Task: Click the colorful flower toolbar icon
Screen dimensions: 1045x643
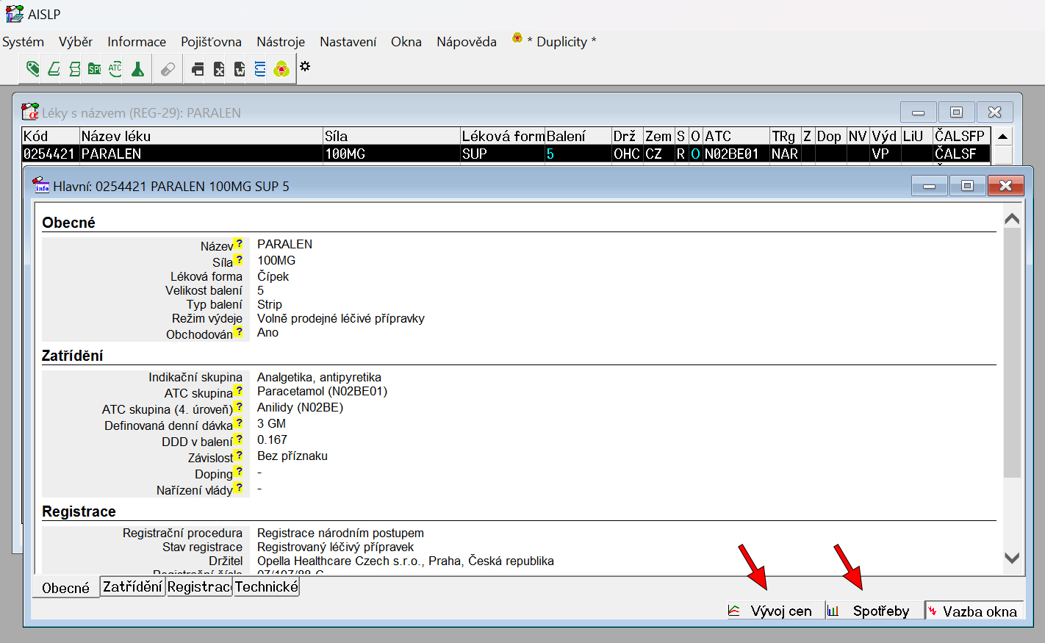Action: 281,70
